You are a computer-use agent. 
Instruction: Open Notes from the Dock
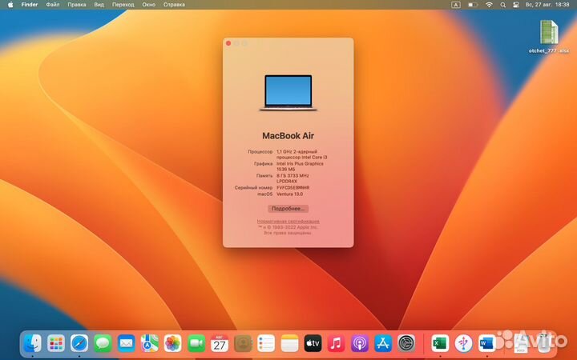(x=289, y=344)
